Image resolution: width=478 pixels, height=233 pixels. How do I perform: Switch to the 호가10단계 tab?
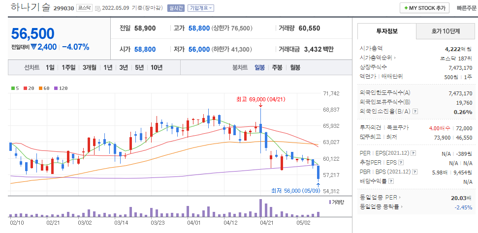446,31
